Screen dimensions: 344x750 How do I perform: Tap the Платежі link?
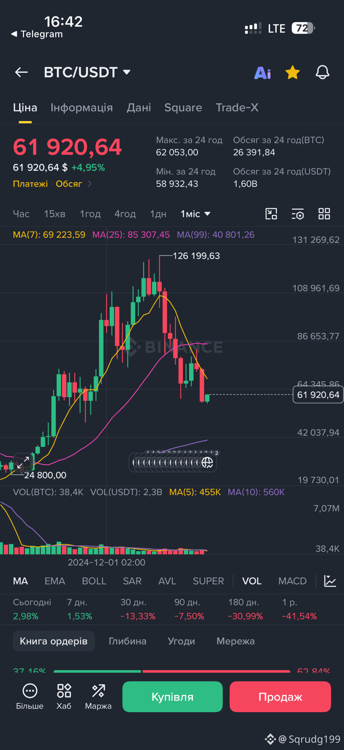30,184
